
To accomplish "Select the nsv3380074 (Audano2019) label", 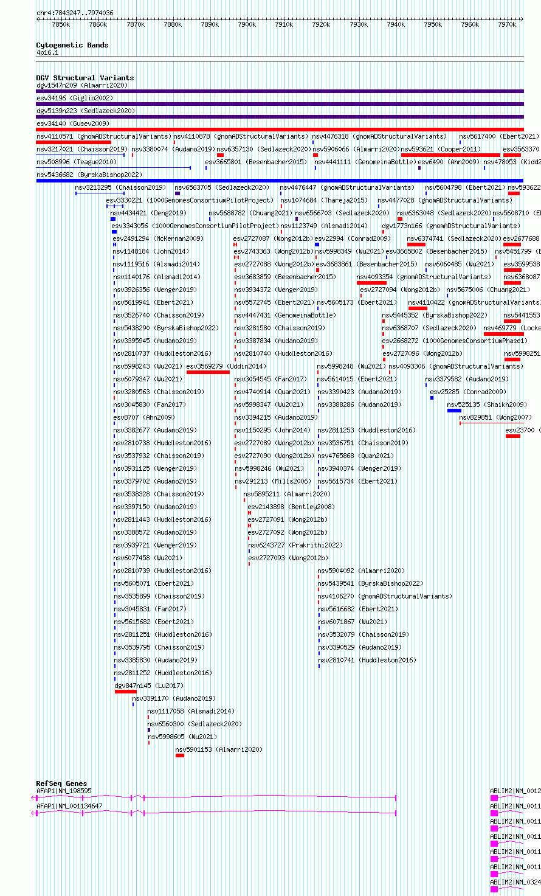I will point(173,149).
